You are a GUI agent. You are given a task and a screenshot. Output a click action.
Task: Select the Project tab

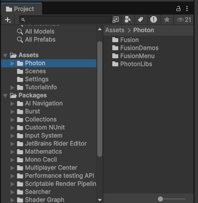click(x=22, y=9)
